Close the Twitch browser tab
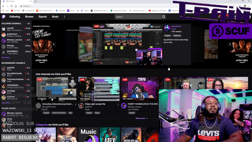Image resolution: width=252 pixels, height=142 pixels. (31, 1)
